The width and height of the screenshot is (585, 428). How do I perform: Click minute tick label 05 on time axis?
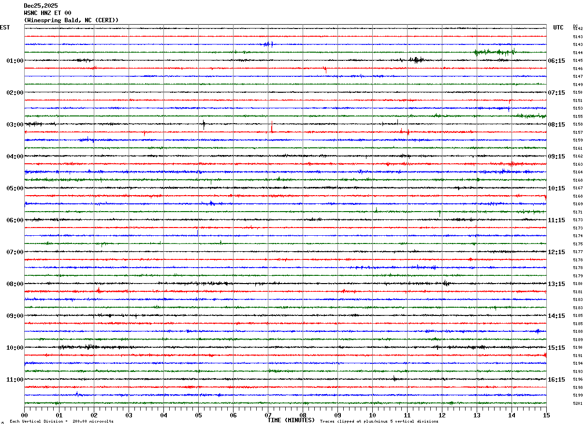(x=198, y=415)
